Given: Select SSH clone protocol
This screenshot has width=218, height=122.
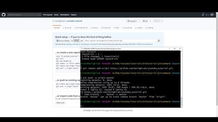Looking at the screenshot, I should pyautogui.click(x=82, y=41).
